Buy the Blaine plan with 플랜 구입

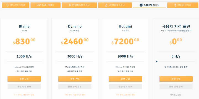(x=24, y=79)
